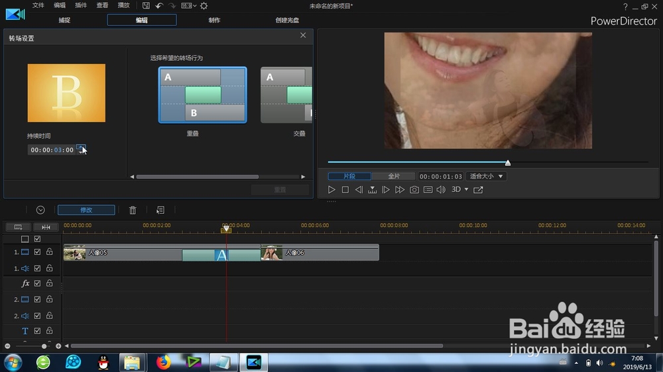Open the 播放 menu
This screenshot has width=663, height=372.
pyautogui.click(x=123, y=5)
